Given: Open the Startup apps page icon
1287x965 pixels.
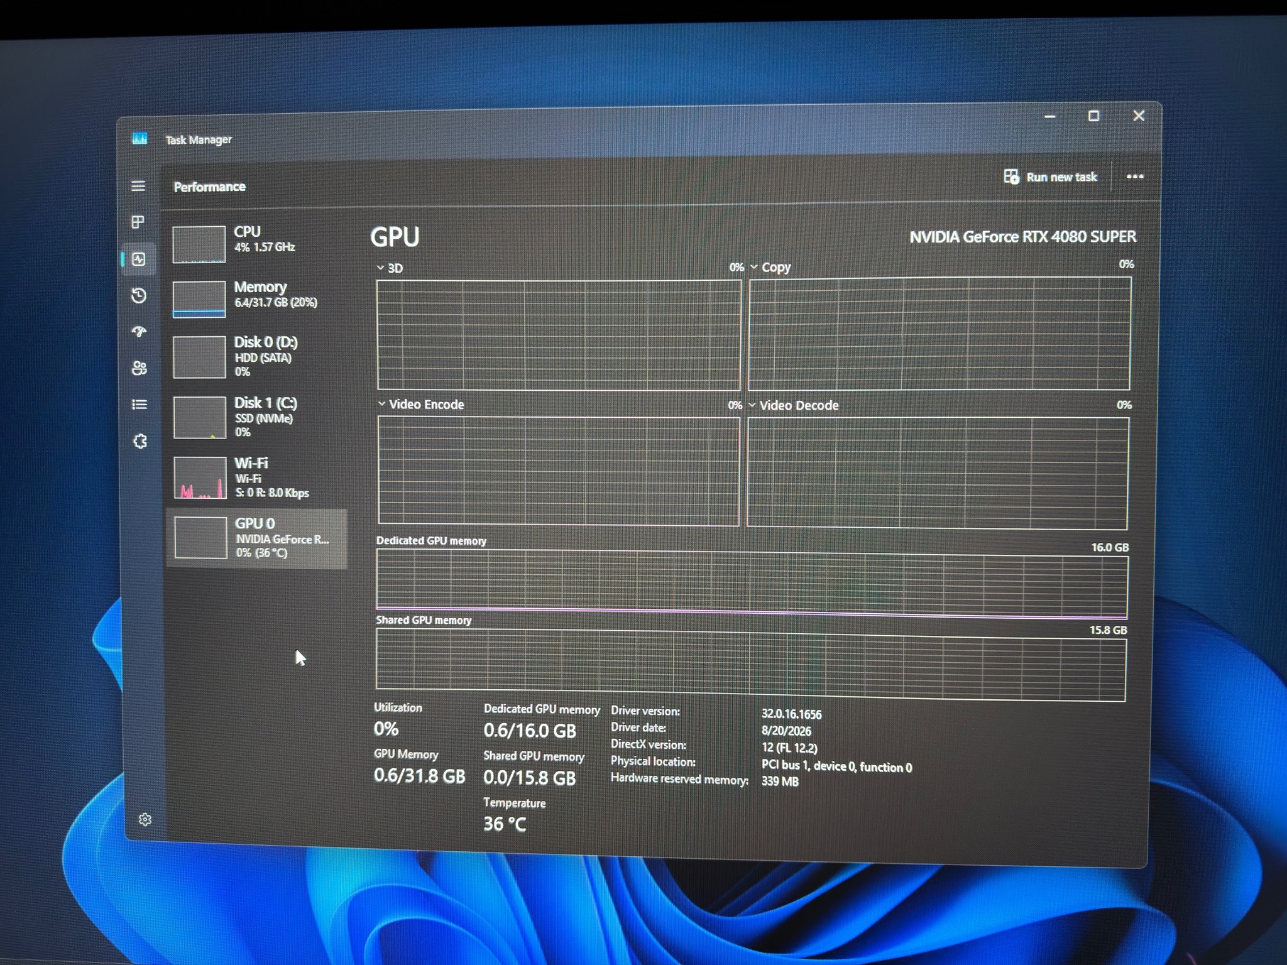Looking at the screenshot, I should (x=139, y=331).
